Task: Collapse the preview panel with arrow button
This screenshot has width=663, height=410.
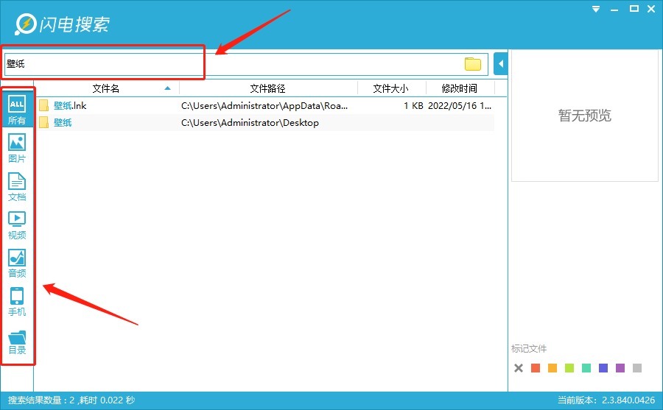Action: pyautogui.click(x=501, y=64)
